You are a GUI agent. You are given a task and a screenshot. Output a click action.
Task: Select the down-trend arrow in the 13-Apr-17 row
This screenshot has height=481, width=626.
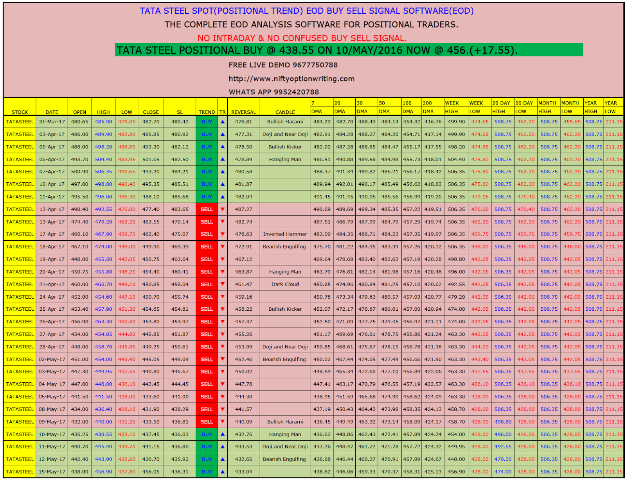(223, 222)
